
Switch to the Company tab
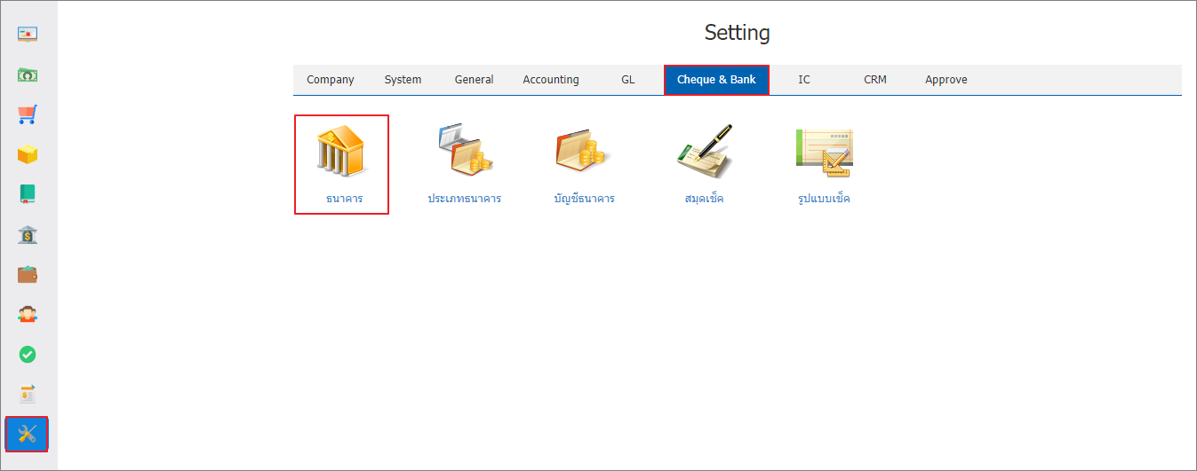click(x=331, y=80)
